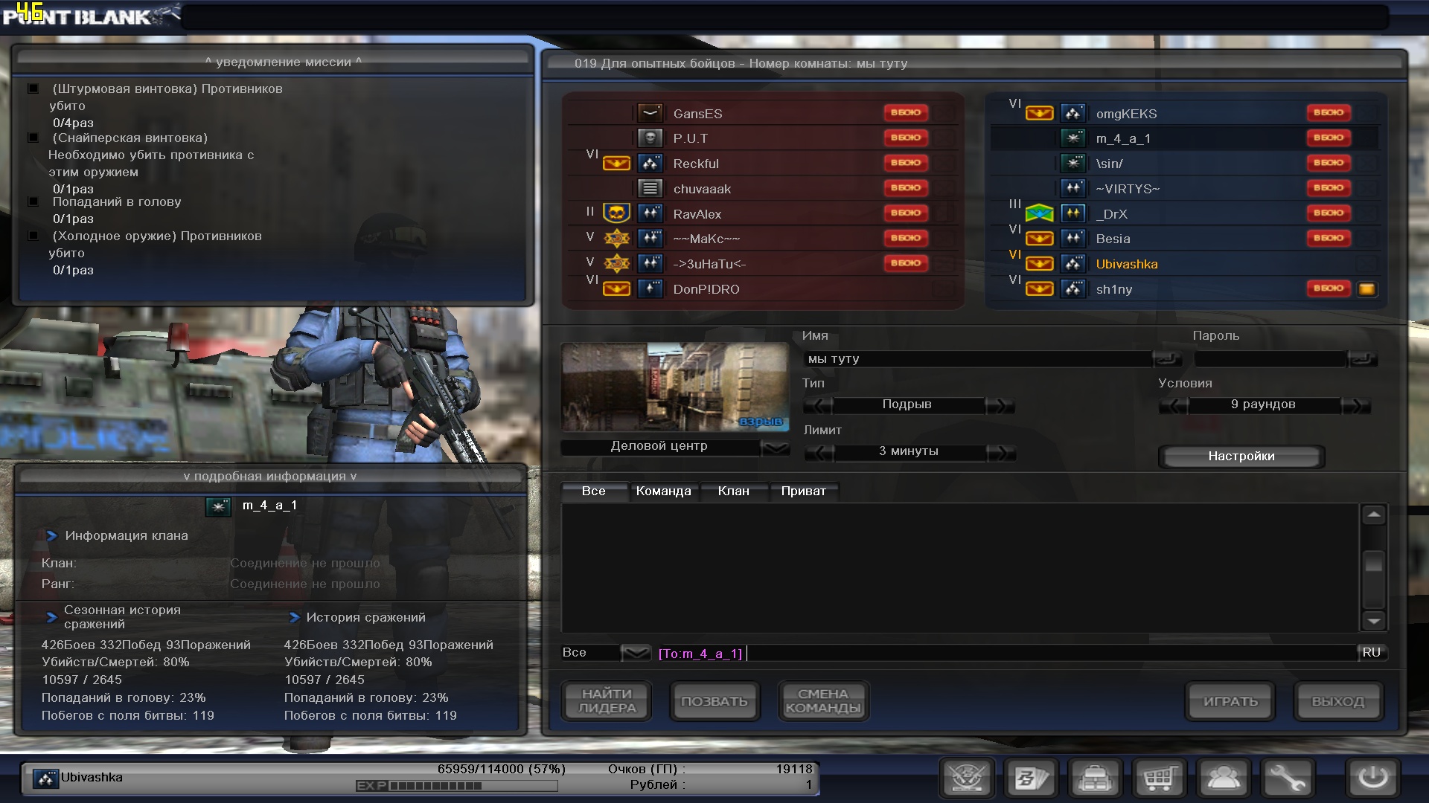Screen dimensions: 1429x803
Task: Open the PB mission cards icon
Action: (1031, 778)
